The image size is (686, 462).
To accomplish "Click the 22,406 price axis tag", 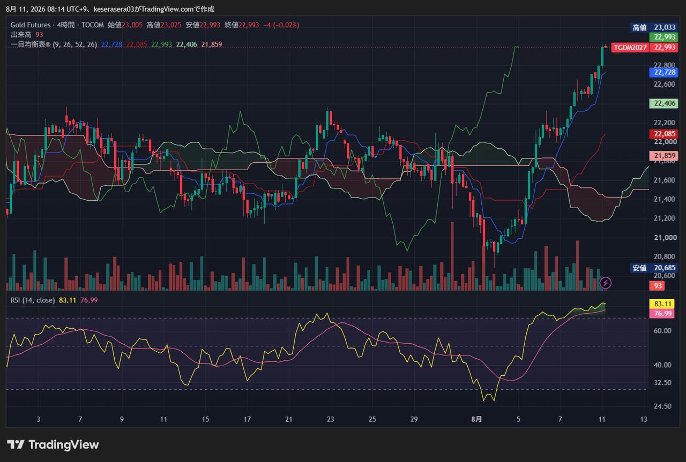I will pos(664,103).
